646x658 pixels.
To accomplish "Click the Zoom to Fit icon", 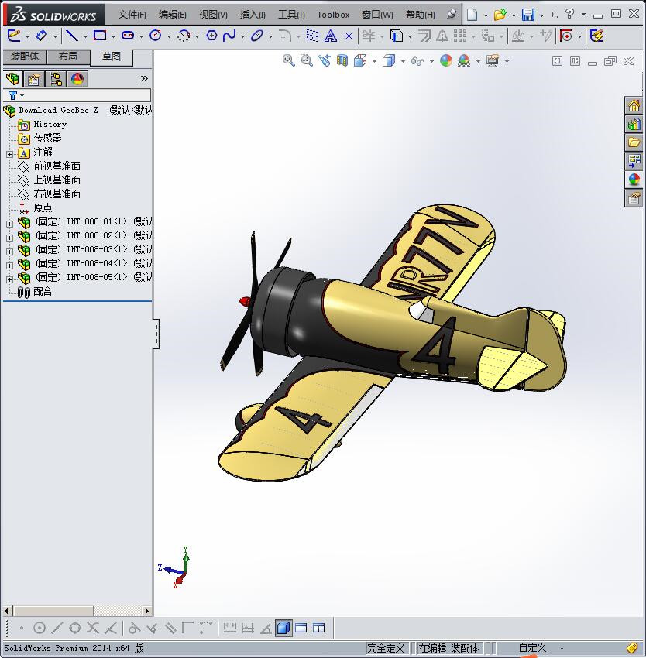I will click(x=289, y=60).
